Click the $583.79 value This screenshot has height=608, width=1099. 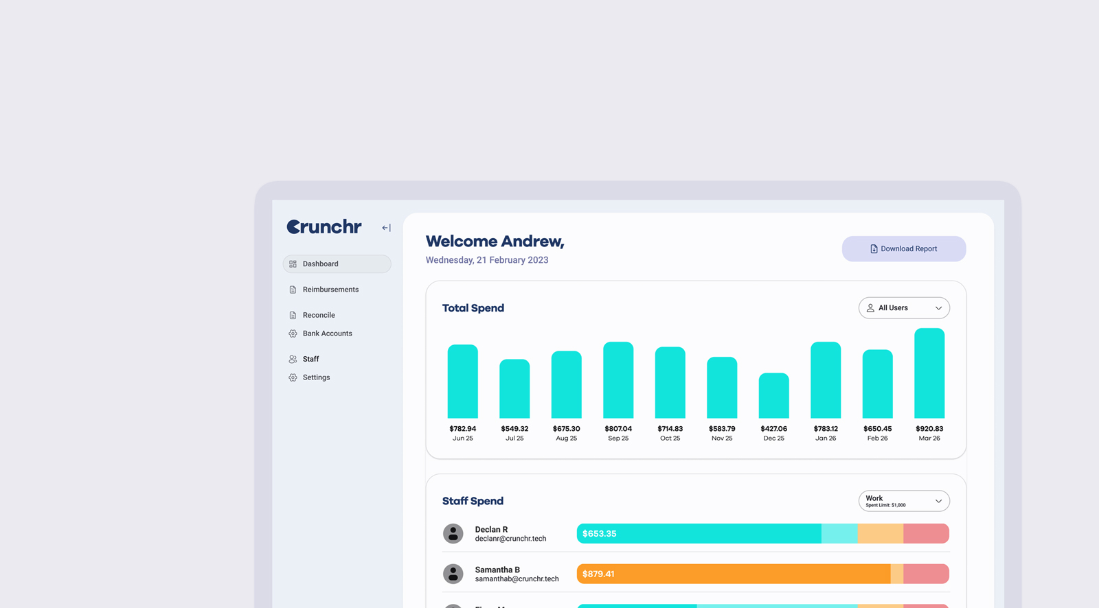pyautogui.click(x=722, y=429)
